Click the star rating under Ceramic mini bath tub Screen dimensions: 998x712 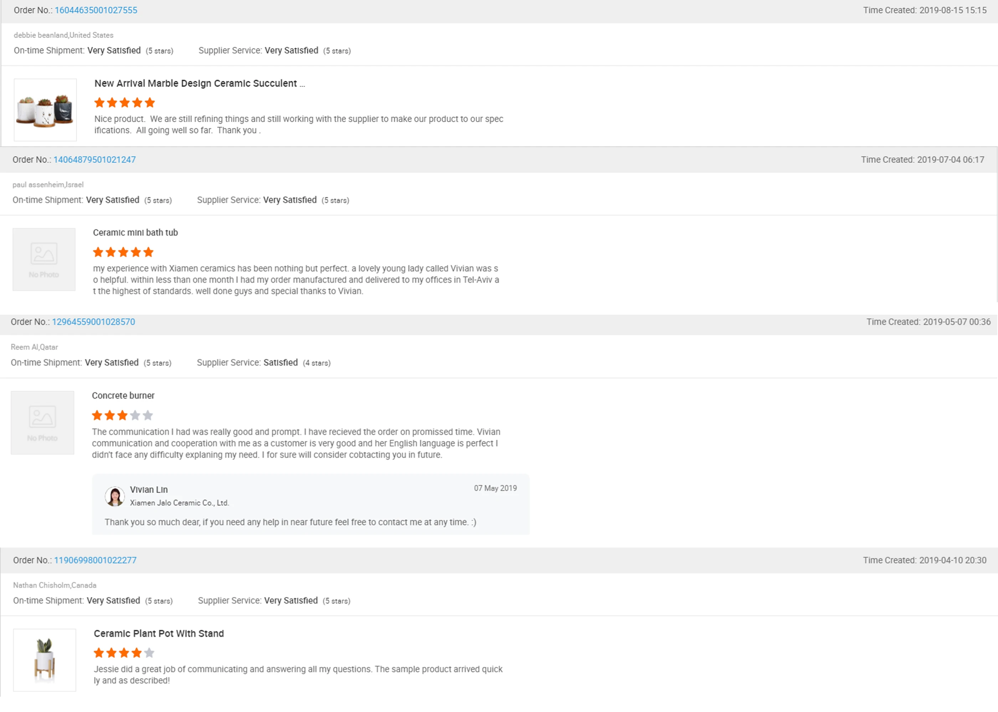pyautogui.click(x=123, y=252)
